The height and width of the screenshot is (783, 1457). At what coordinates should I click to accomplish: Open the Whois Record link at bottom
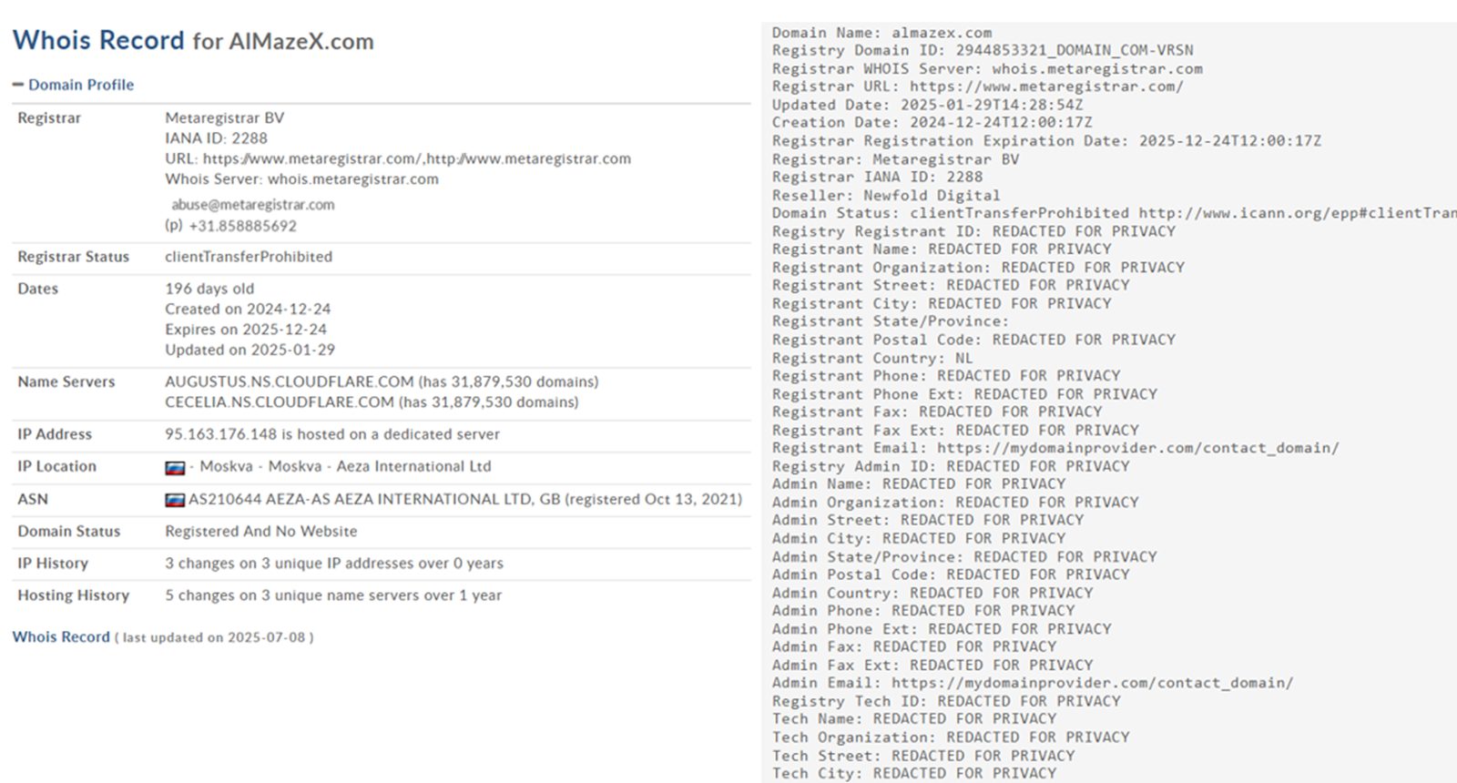click(x=61, y=636)
